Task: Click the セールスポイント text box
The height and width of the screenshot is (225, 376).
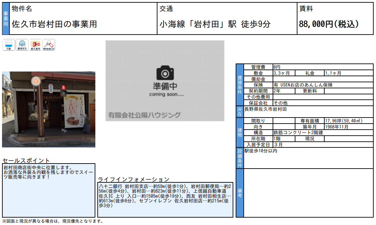Action: coord(49,190)
